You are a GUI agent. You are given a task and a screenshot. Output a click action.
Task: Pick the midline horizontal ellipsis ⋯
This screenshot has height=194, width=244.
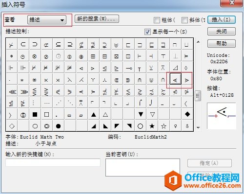[47, 103]
